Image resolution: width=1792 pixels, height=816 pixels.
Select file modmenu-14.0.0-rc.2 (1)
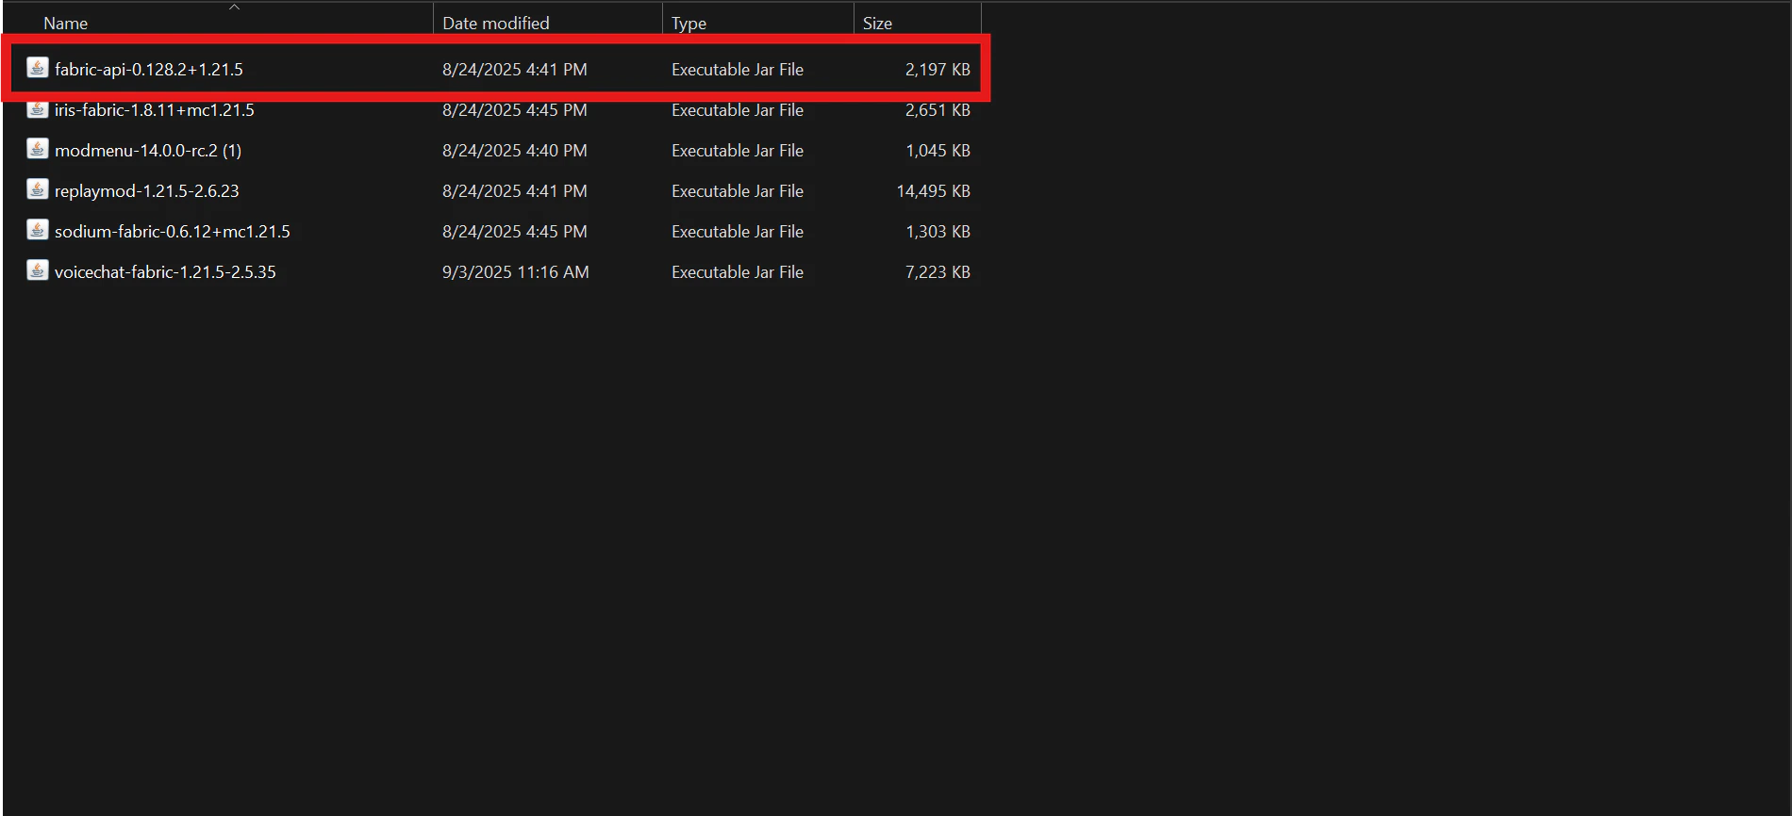tap(148, 151)
